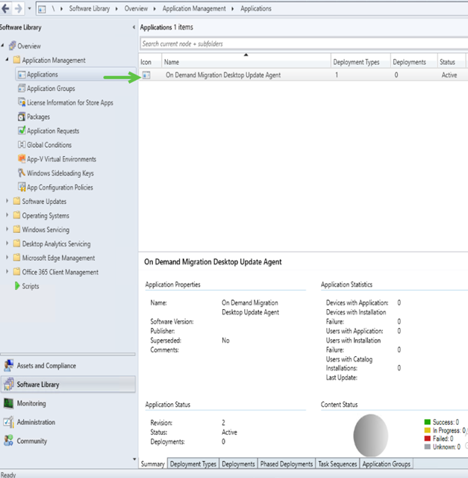Open the workspace pane options arrow
The height and width of the screenshot is (478, 468).
tap(134, 459)
